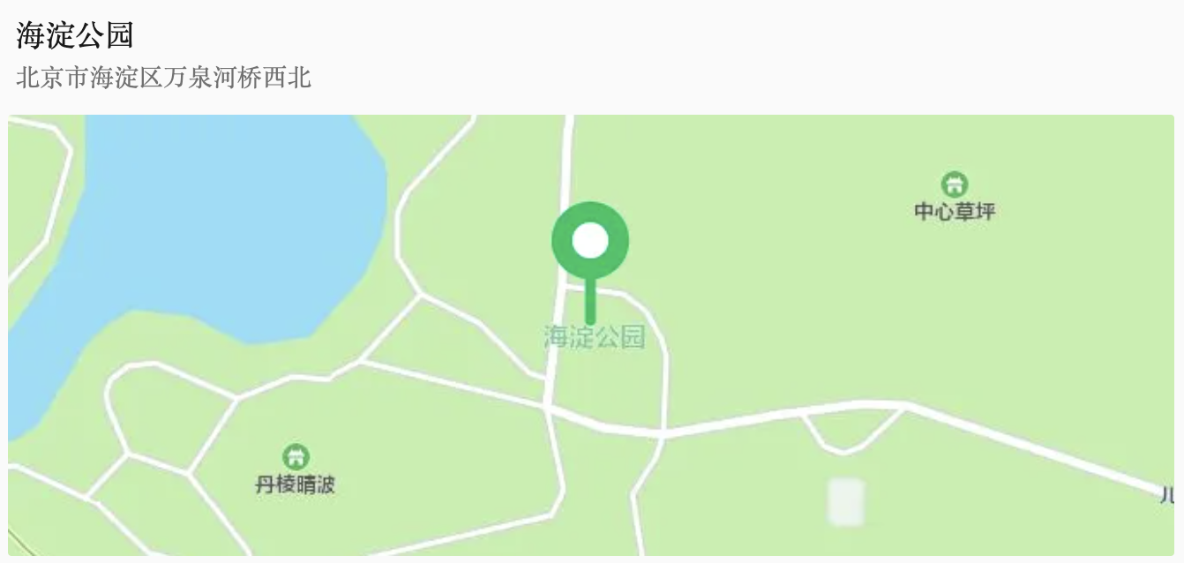Screen dimensions: 1184x563
Task: Click the stem of the green pin
Action: tap(590, 300)
